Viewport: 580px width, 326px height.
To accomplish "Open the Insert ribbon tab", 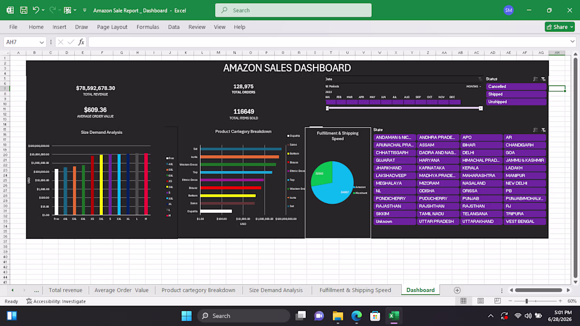I will click(59, 27).
